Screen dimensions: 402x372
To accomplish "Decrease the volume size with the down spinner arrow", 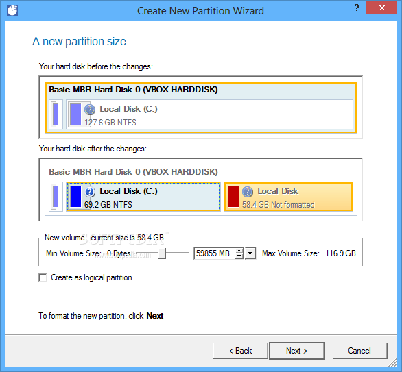I will [239, 256].
